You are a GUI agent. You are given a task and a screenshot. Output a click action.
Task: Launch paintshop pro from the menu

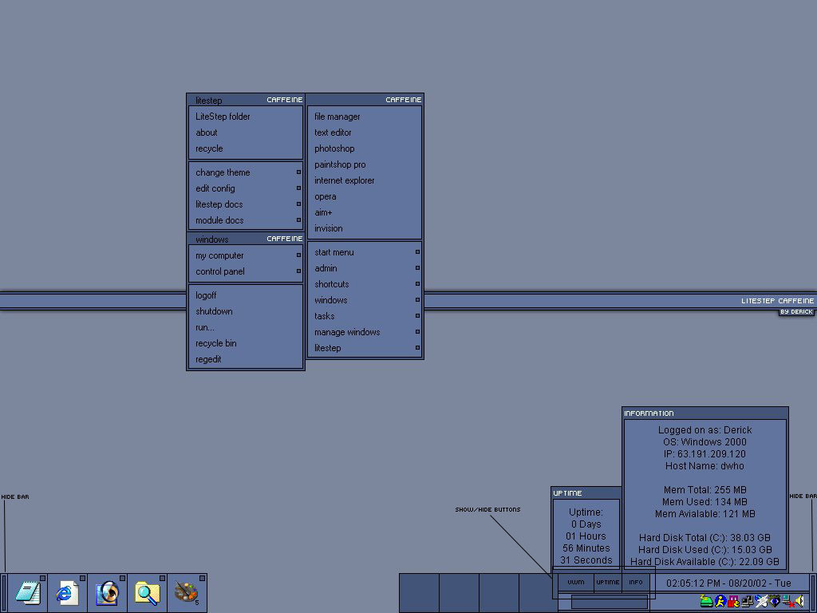point(364,164)
